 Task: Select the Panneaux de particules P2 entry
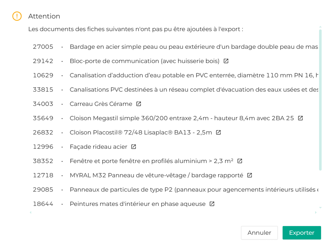(x=194, y=190)
